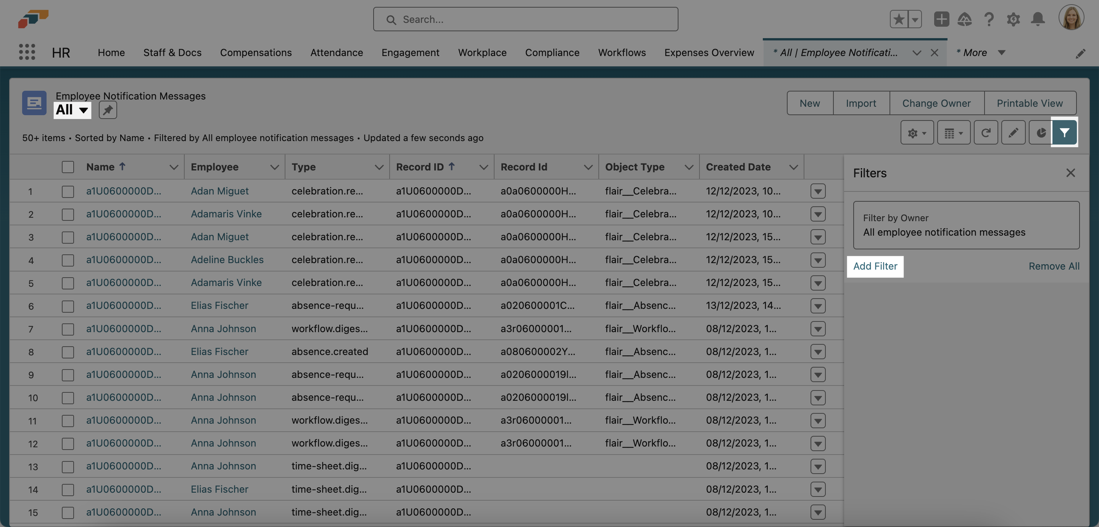Pin the current list view
This screenshot has width=1099, height=527.
[108, 110]
